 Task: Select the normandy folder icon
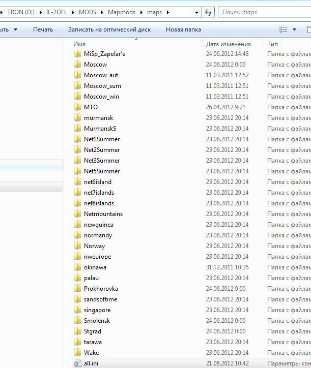pos(77,235)
